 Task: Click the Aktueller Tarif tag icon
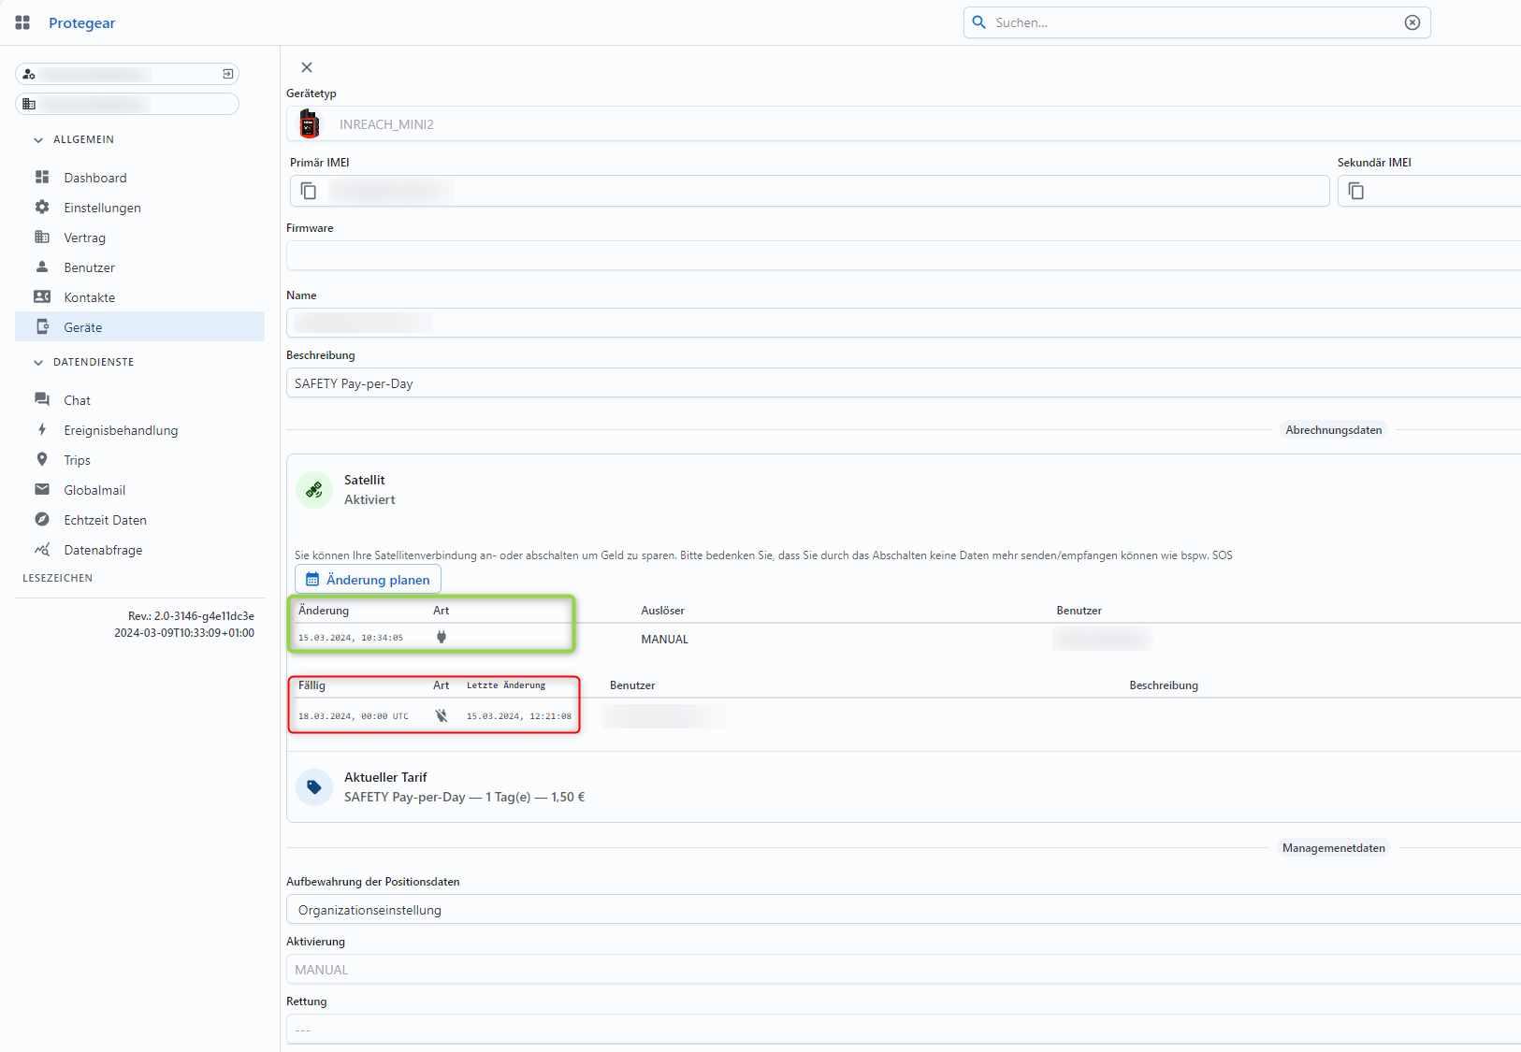314,787
